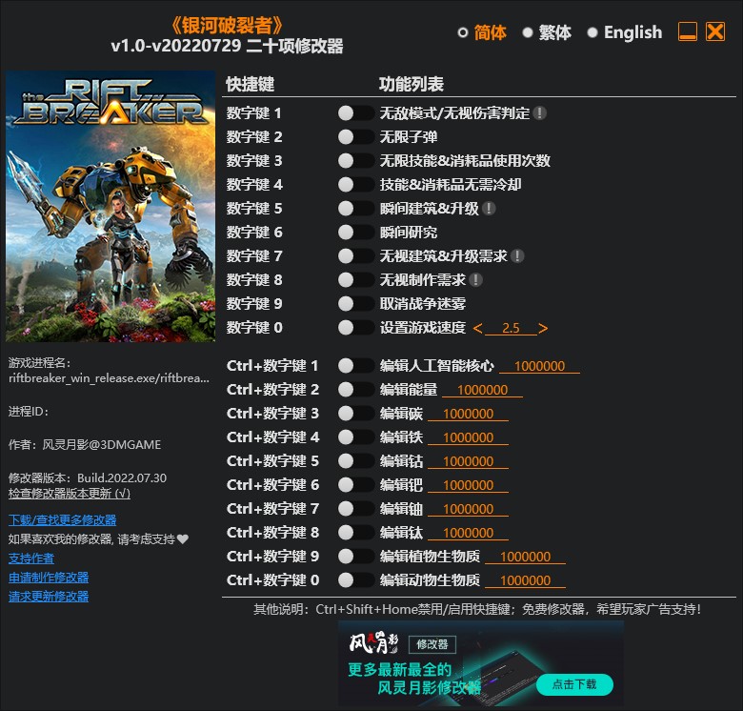Decrease game speed with left arrow

coord(477,328)
